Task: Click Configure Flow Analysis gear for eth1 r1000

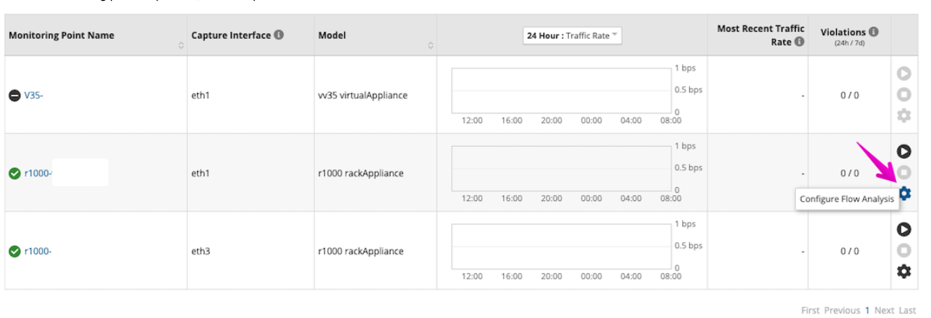Action: pyautogui.click(x=905, y=194)
